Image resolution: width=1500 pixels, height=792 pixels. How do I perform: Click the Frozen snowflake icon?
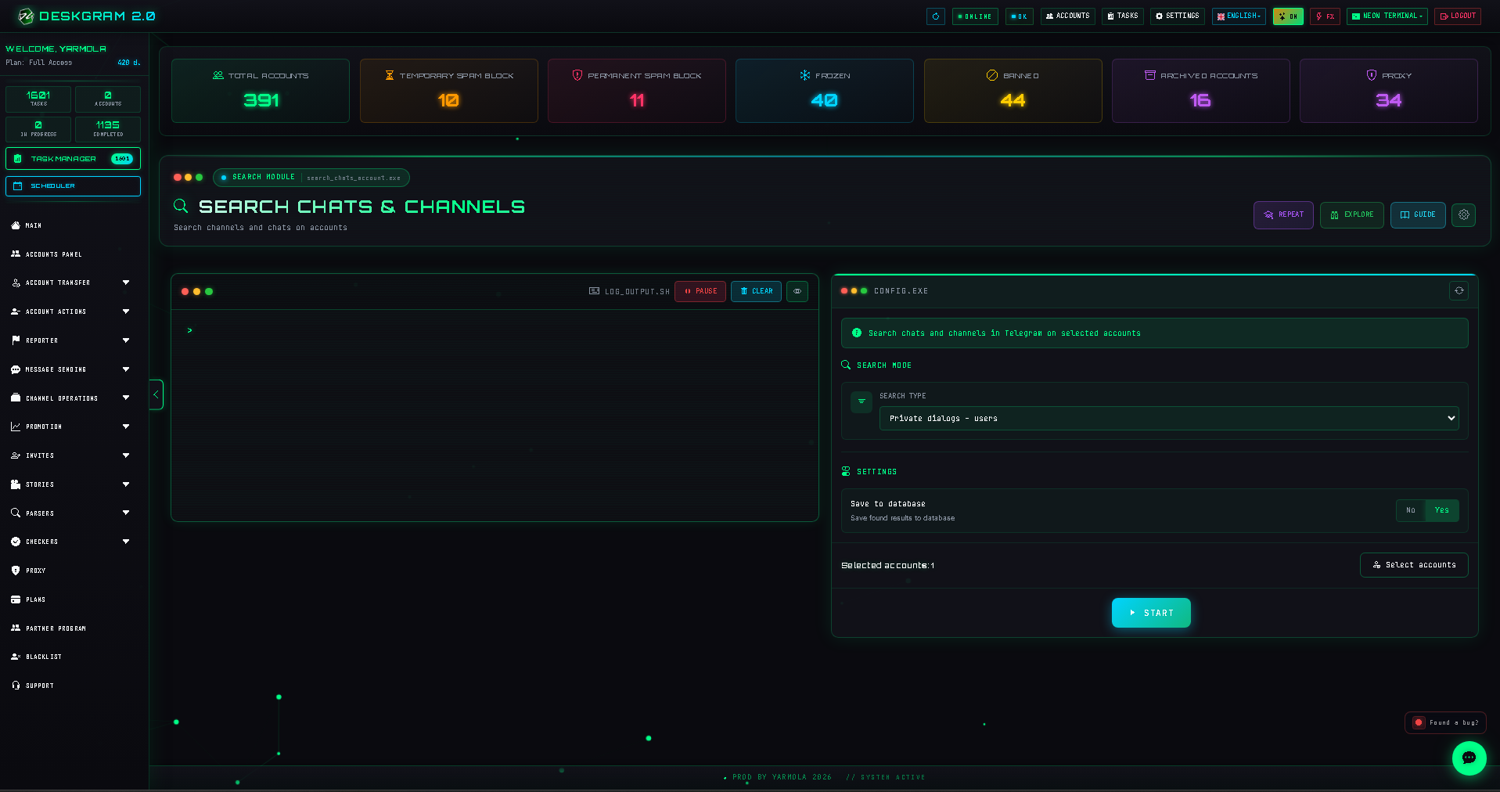[x=804, y=75]
